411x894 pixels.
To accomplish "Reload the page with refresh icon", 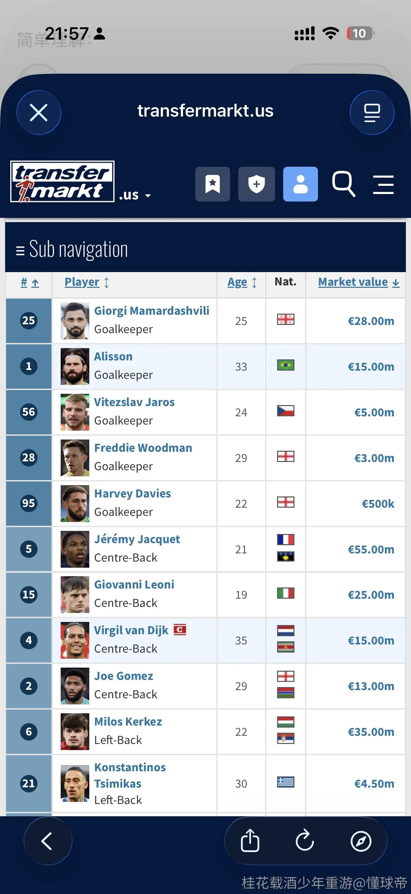I will [305, 840].
